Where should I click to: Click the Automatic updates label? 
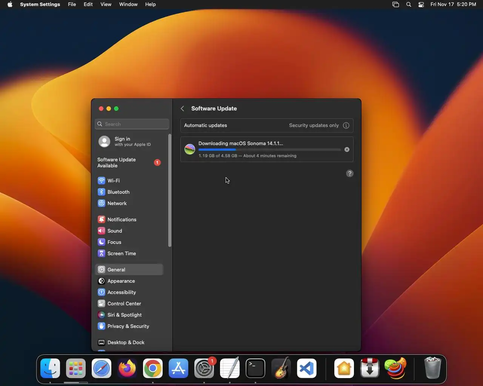[206, 125]
